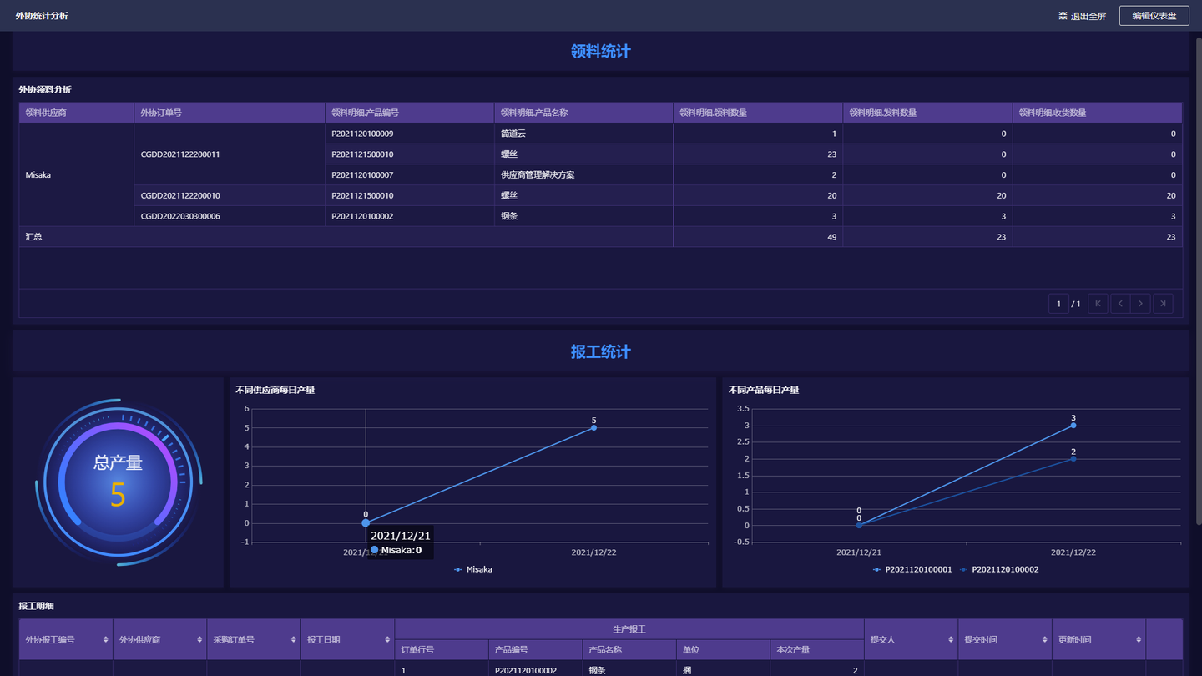Jump to last page in pagination
Screen dimensions: 1202x676
click(1163, 304)
